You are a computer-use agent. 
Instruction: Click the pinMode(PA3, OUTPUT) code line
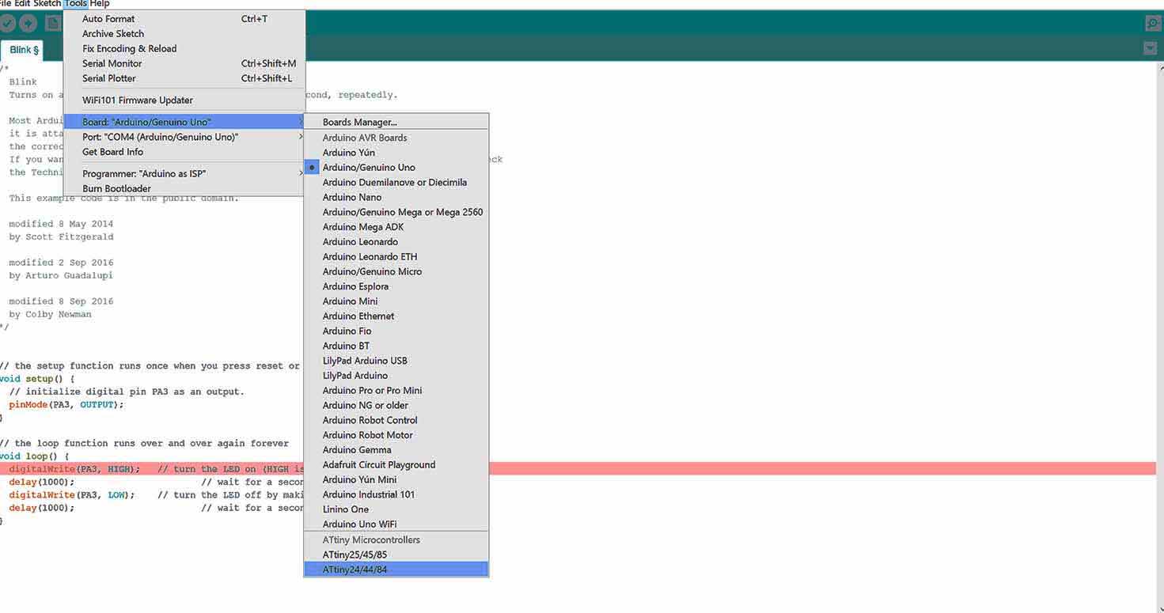66,405
